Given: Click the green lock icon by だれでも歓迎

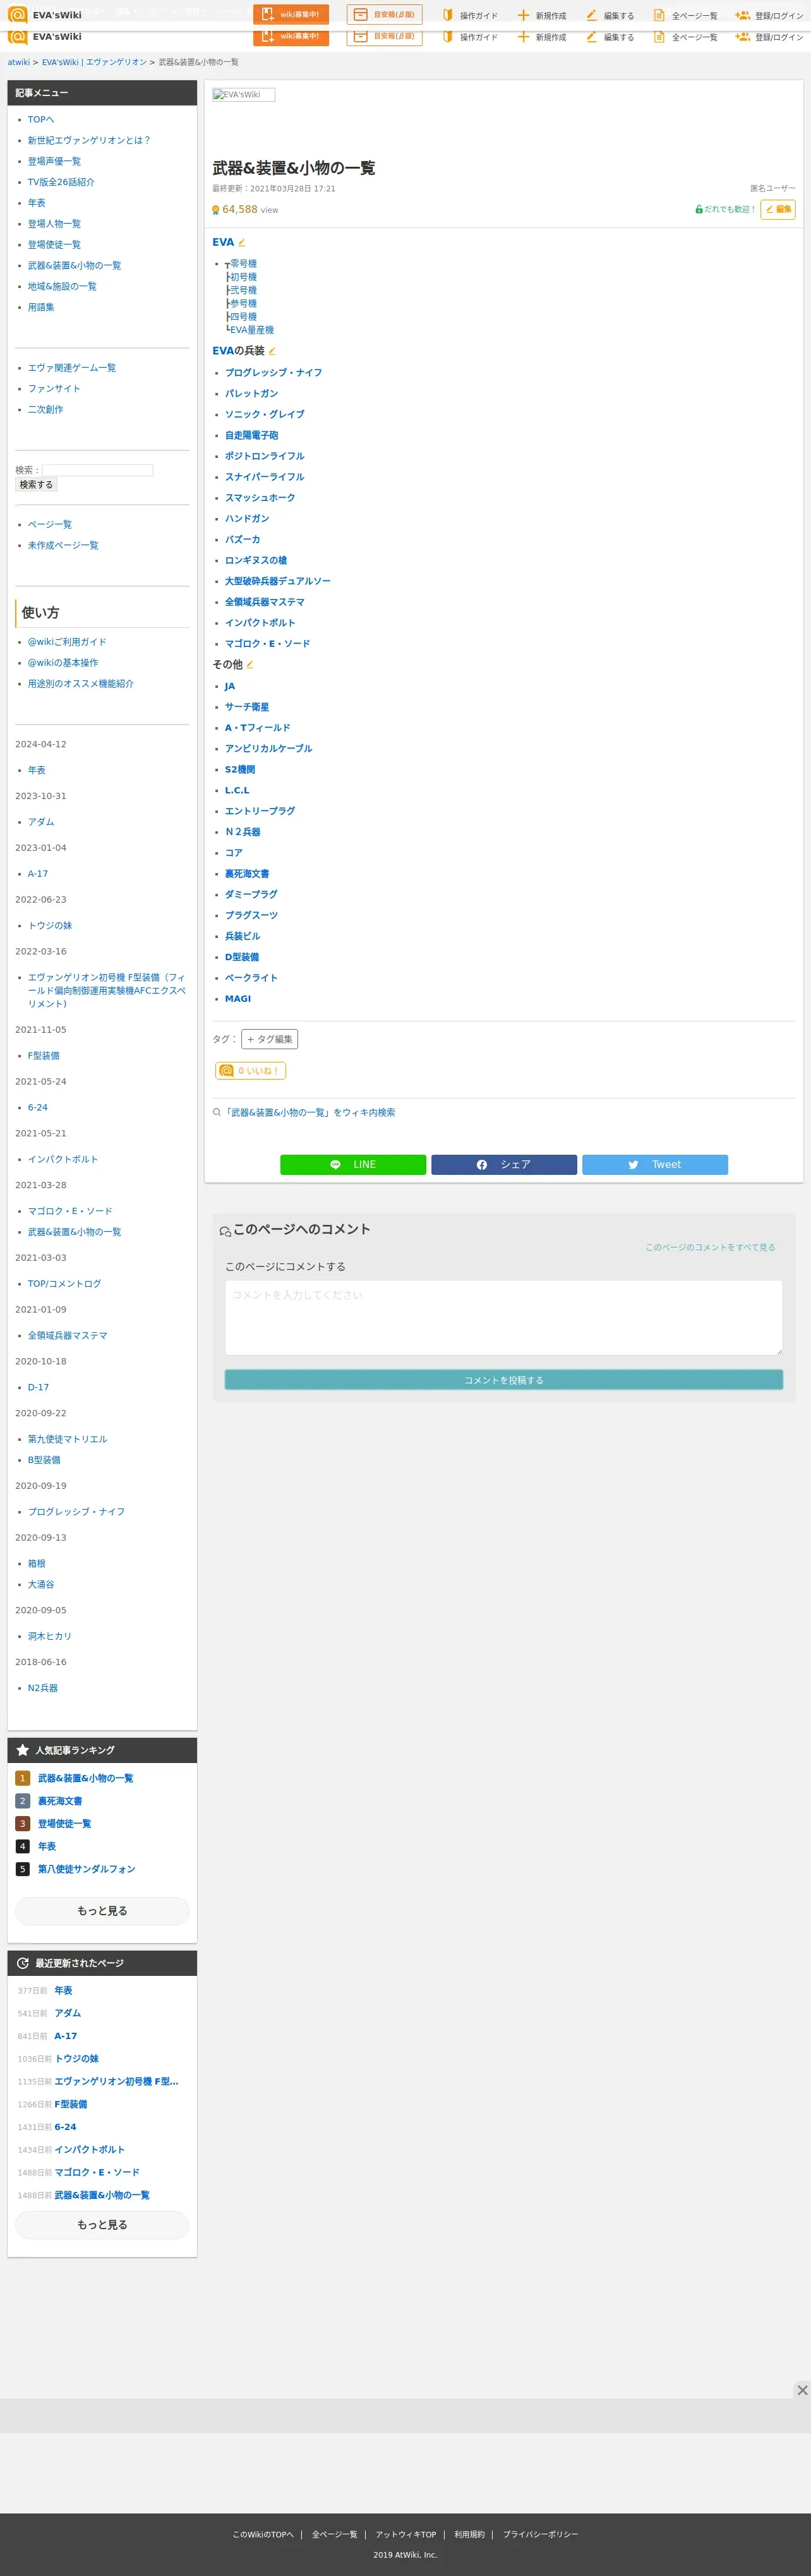Looking at the screenshot, I should (x=699, y=210).
